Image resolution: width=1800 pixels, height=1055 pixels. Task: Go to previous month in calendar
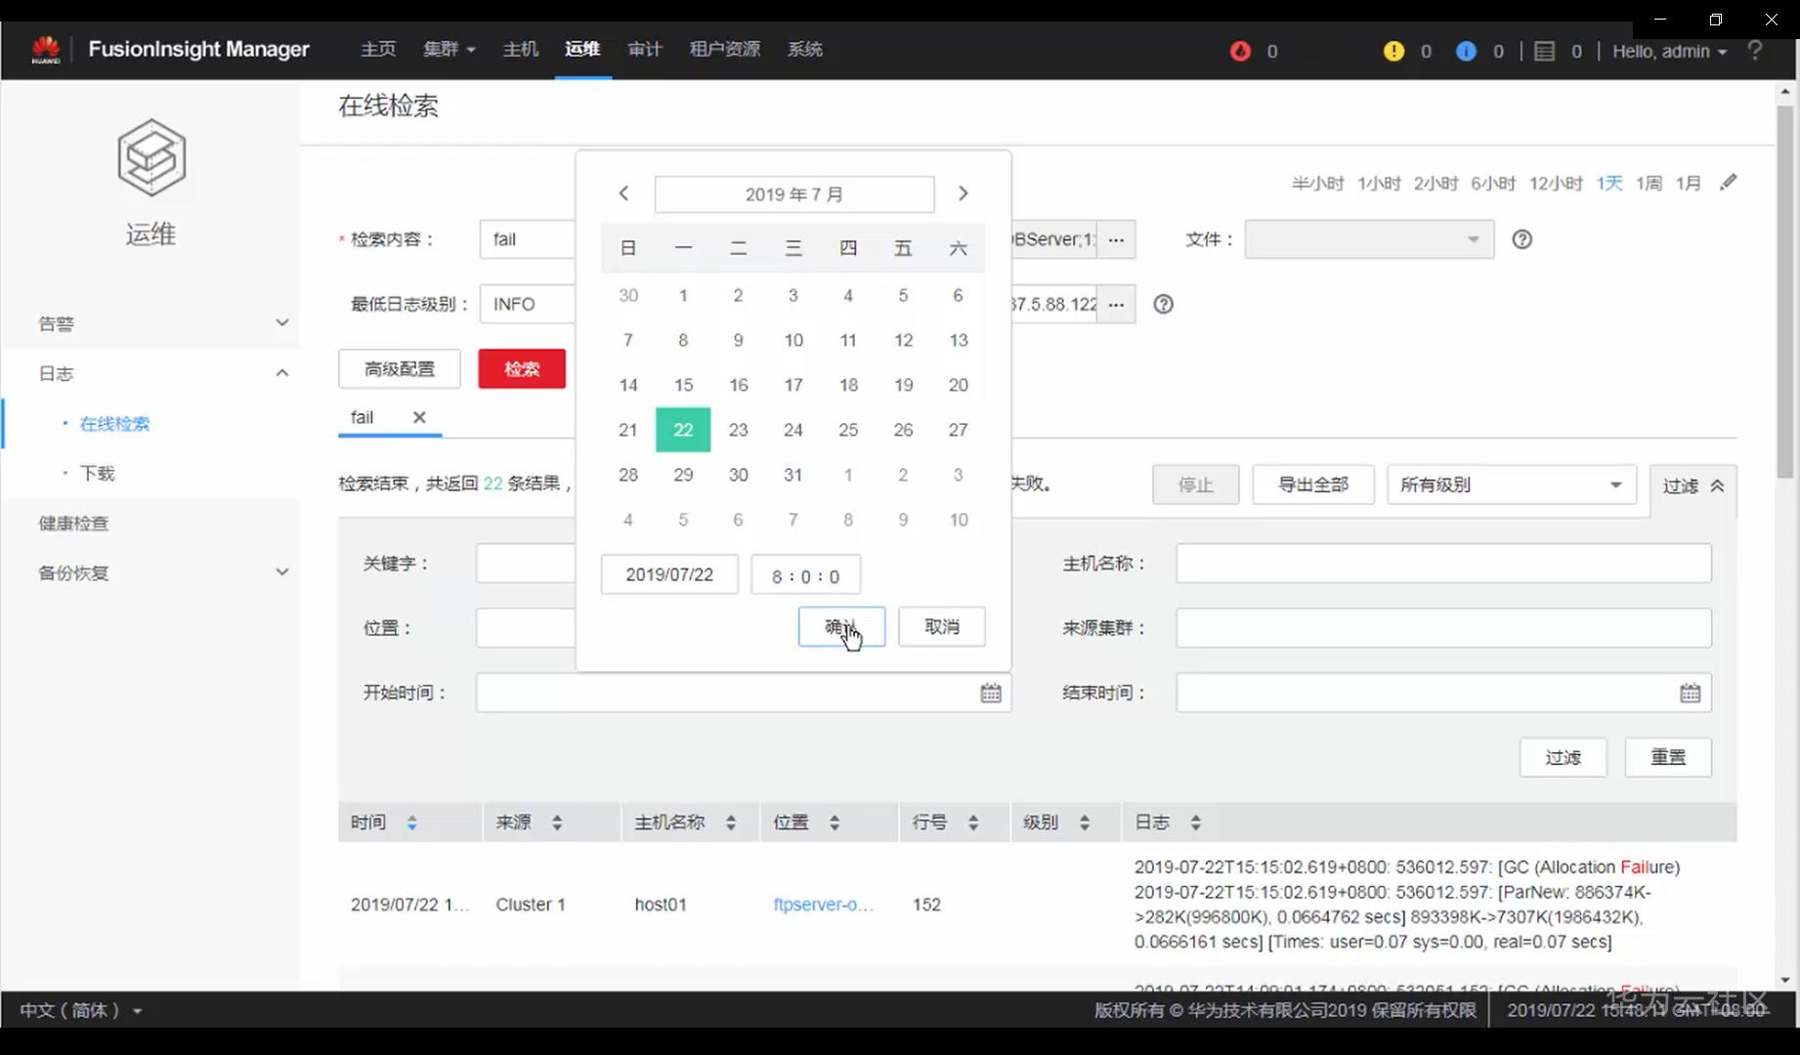coord(623,193)
